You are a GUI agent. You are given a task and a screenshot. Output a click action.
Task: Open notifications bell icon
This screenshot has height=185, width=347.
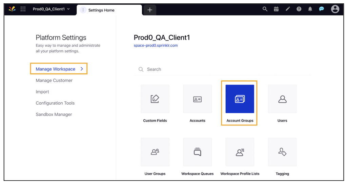310,9
